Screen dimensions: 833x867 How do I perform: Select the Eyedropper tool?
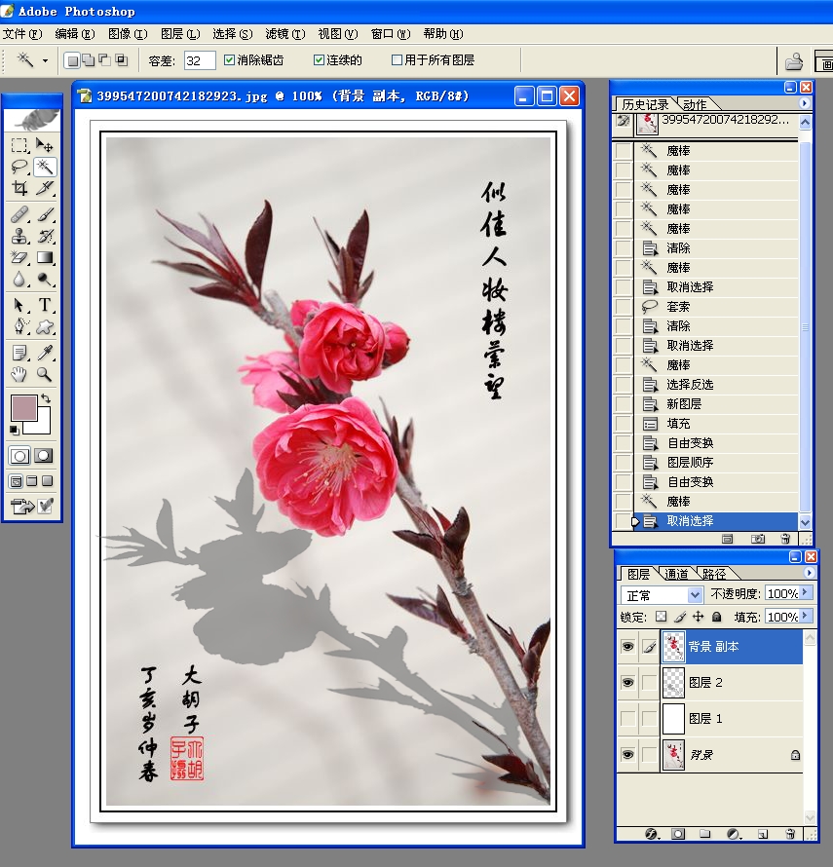point(45,353)
